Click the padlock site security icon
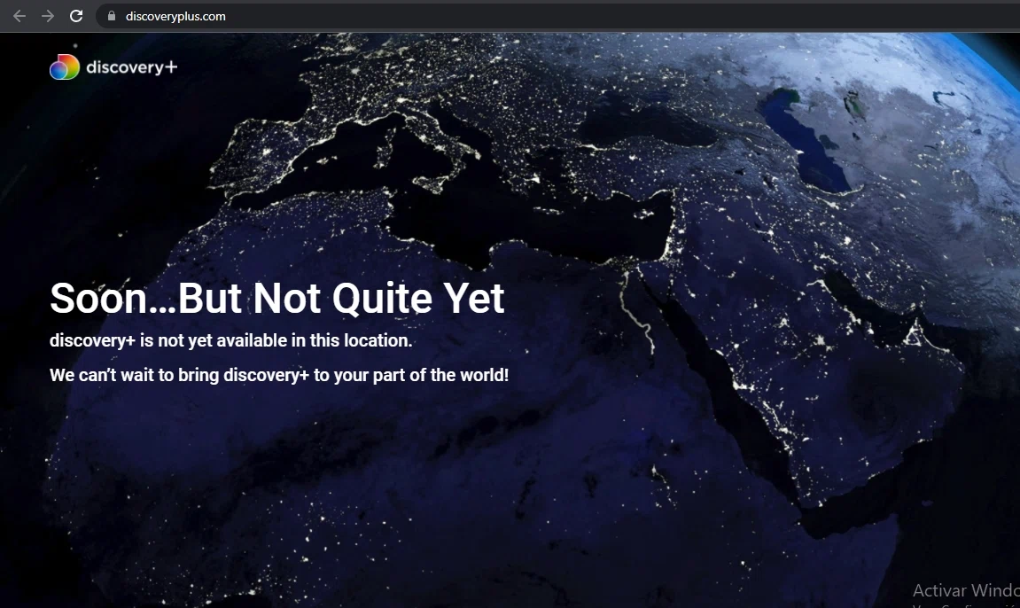Viewport: 1020px width, 608px height. click(112, 16)
